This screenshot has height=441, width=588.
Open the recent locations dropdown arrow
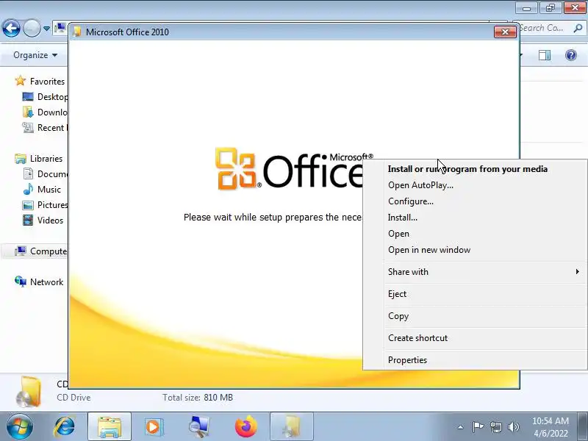(x=46, y=29)
